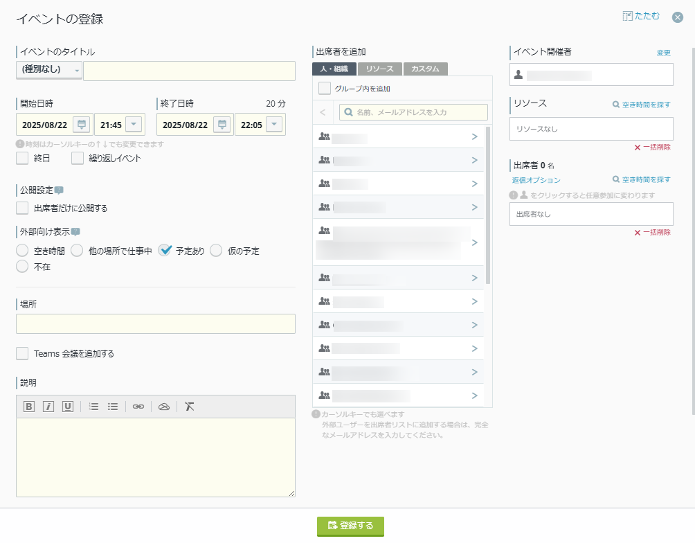Click the 場所 location input field
Screen dimensions: 695x543
pyautogui.click(x=156, y=324)
